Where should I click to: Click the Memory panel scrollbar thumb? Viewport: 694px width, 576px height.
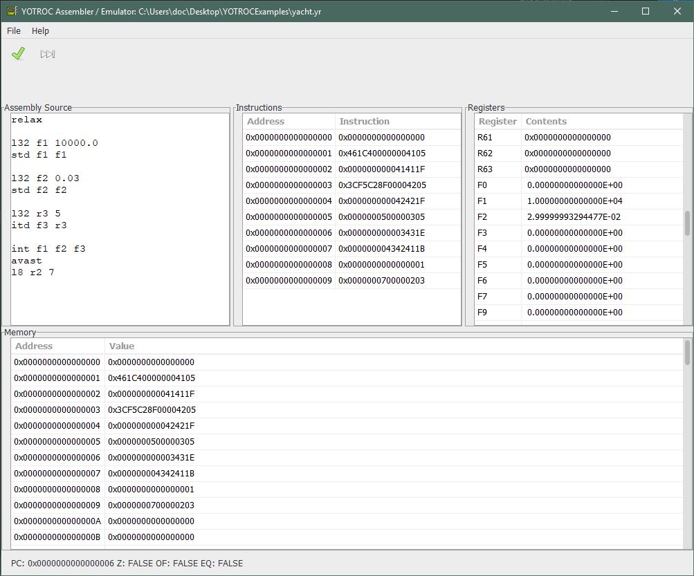pos(687,353)
